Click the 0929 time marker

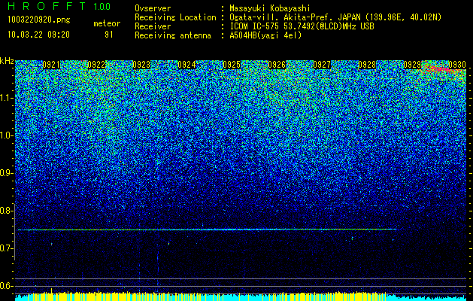coord(412,65)
